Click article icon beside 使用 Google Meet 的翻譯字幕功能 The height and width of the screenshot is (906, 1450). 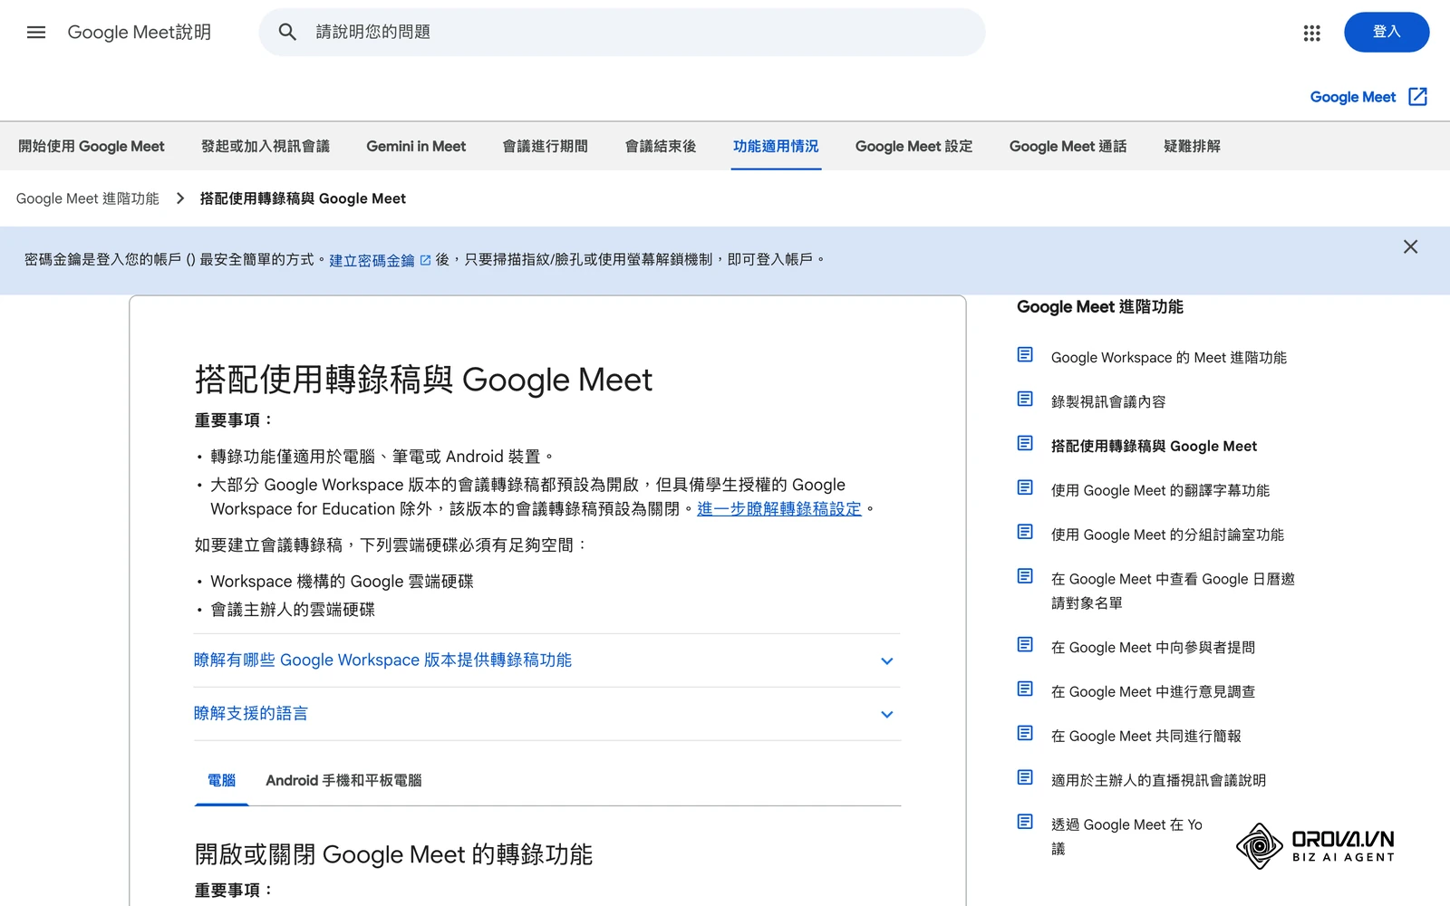(x=1025, y=488)
